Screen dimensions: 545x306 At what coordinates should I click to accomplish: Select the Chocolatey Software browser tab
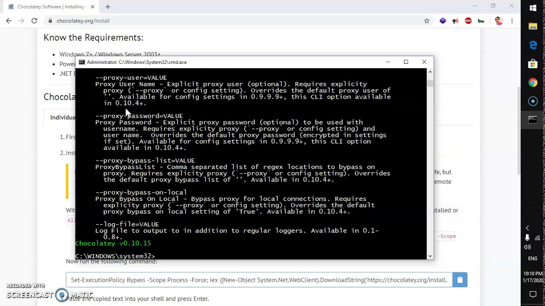[51, 7]
